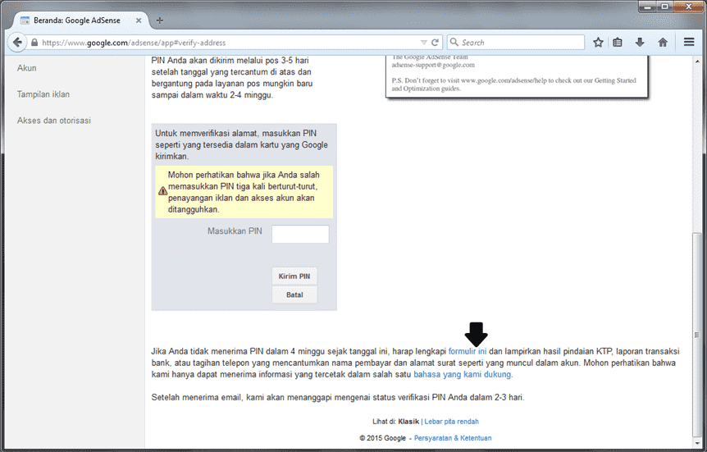Viewport: 707px width, 452px height.
Task: Click the sample PIN letter image
Action: click(x=517, y=76)
